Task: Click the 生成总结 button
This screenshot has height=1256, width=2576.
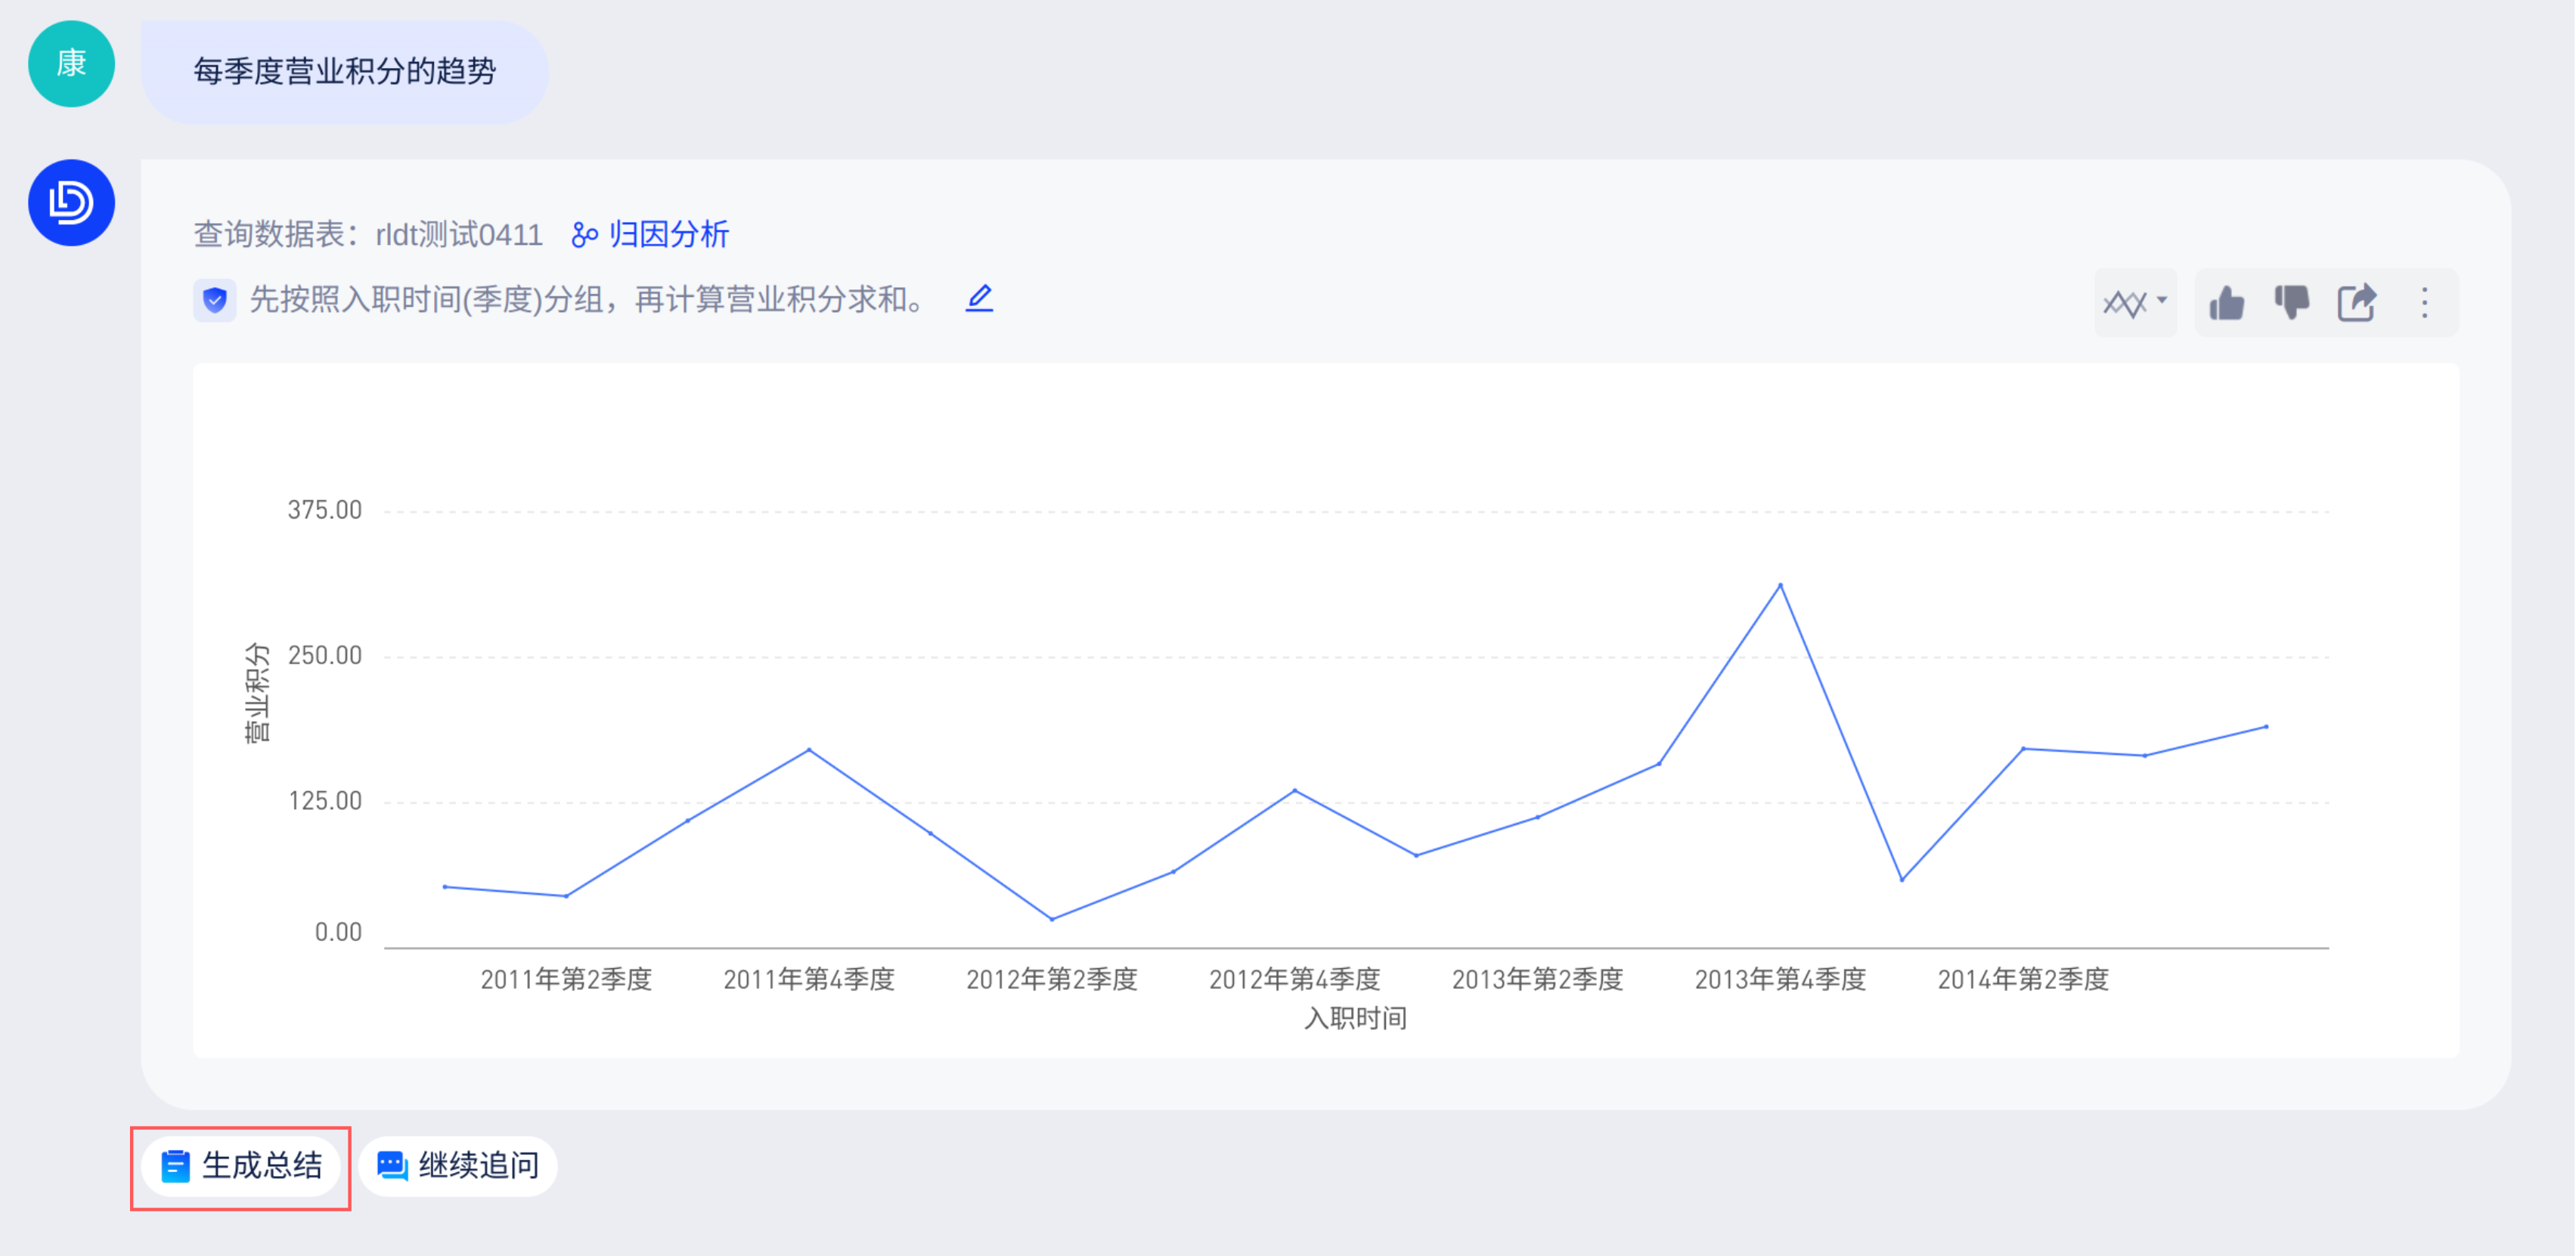Action: (x=241, y=1166)
